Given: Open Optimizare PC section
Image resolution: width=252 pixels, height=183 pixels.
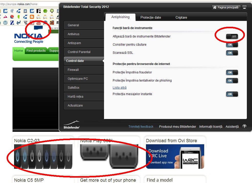Looking at the screenshot, I should [x=84, y=79].
